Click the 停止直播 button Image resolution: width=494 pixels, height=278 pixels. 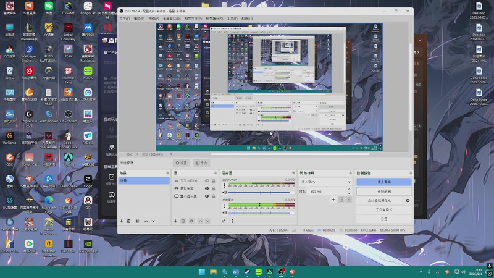click(383, 182)
